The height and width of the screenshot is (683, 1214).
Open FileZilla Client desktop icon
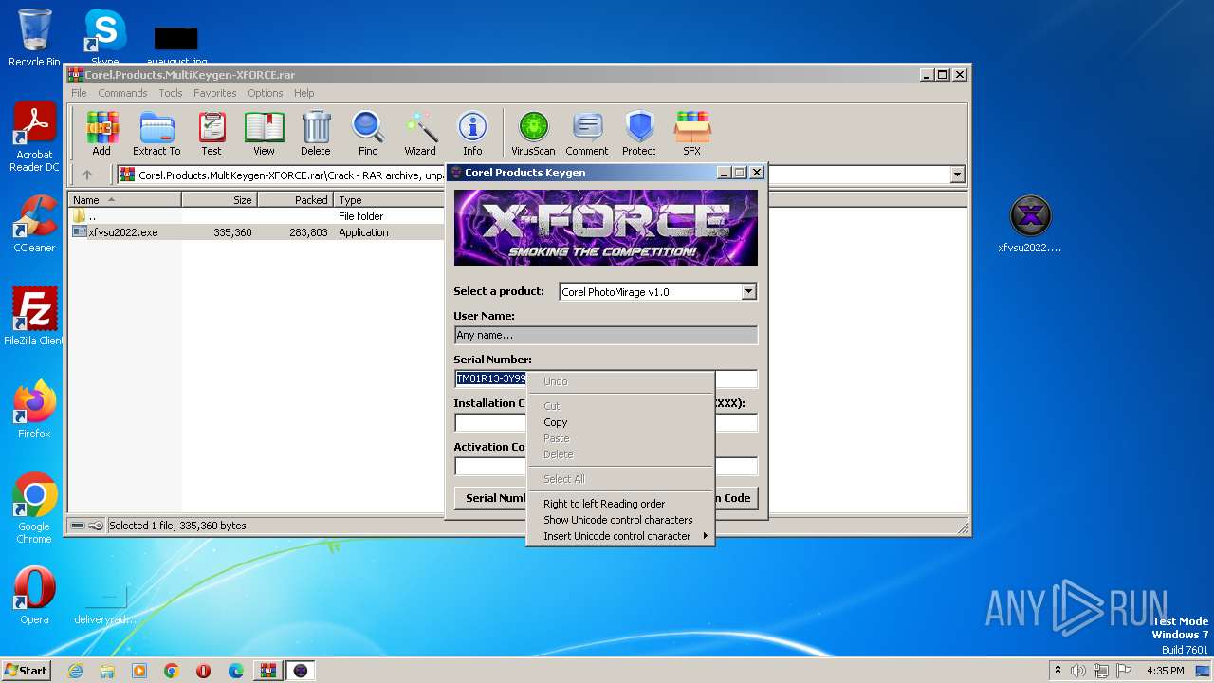pos(34,317)
